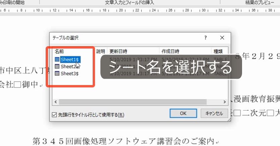Open dialog help with the ? button
The height and width of the screenshot is (146, 280).
click(205, 38)
